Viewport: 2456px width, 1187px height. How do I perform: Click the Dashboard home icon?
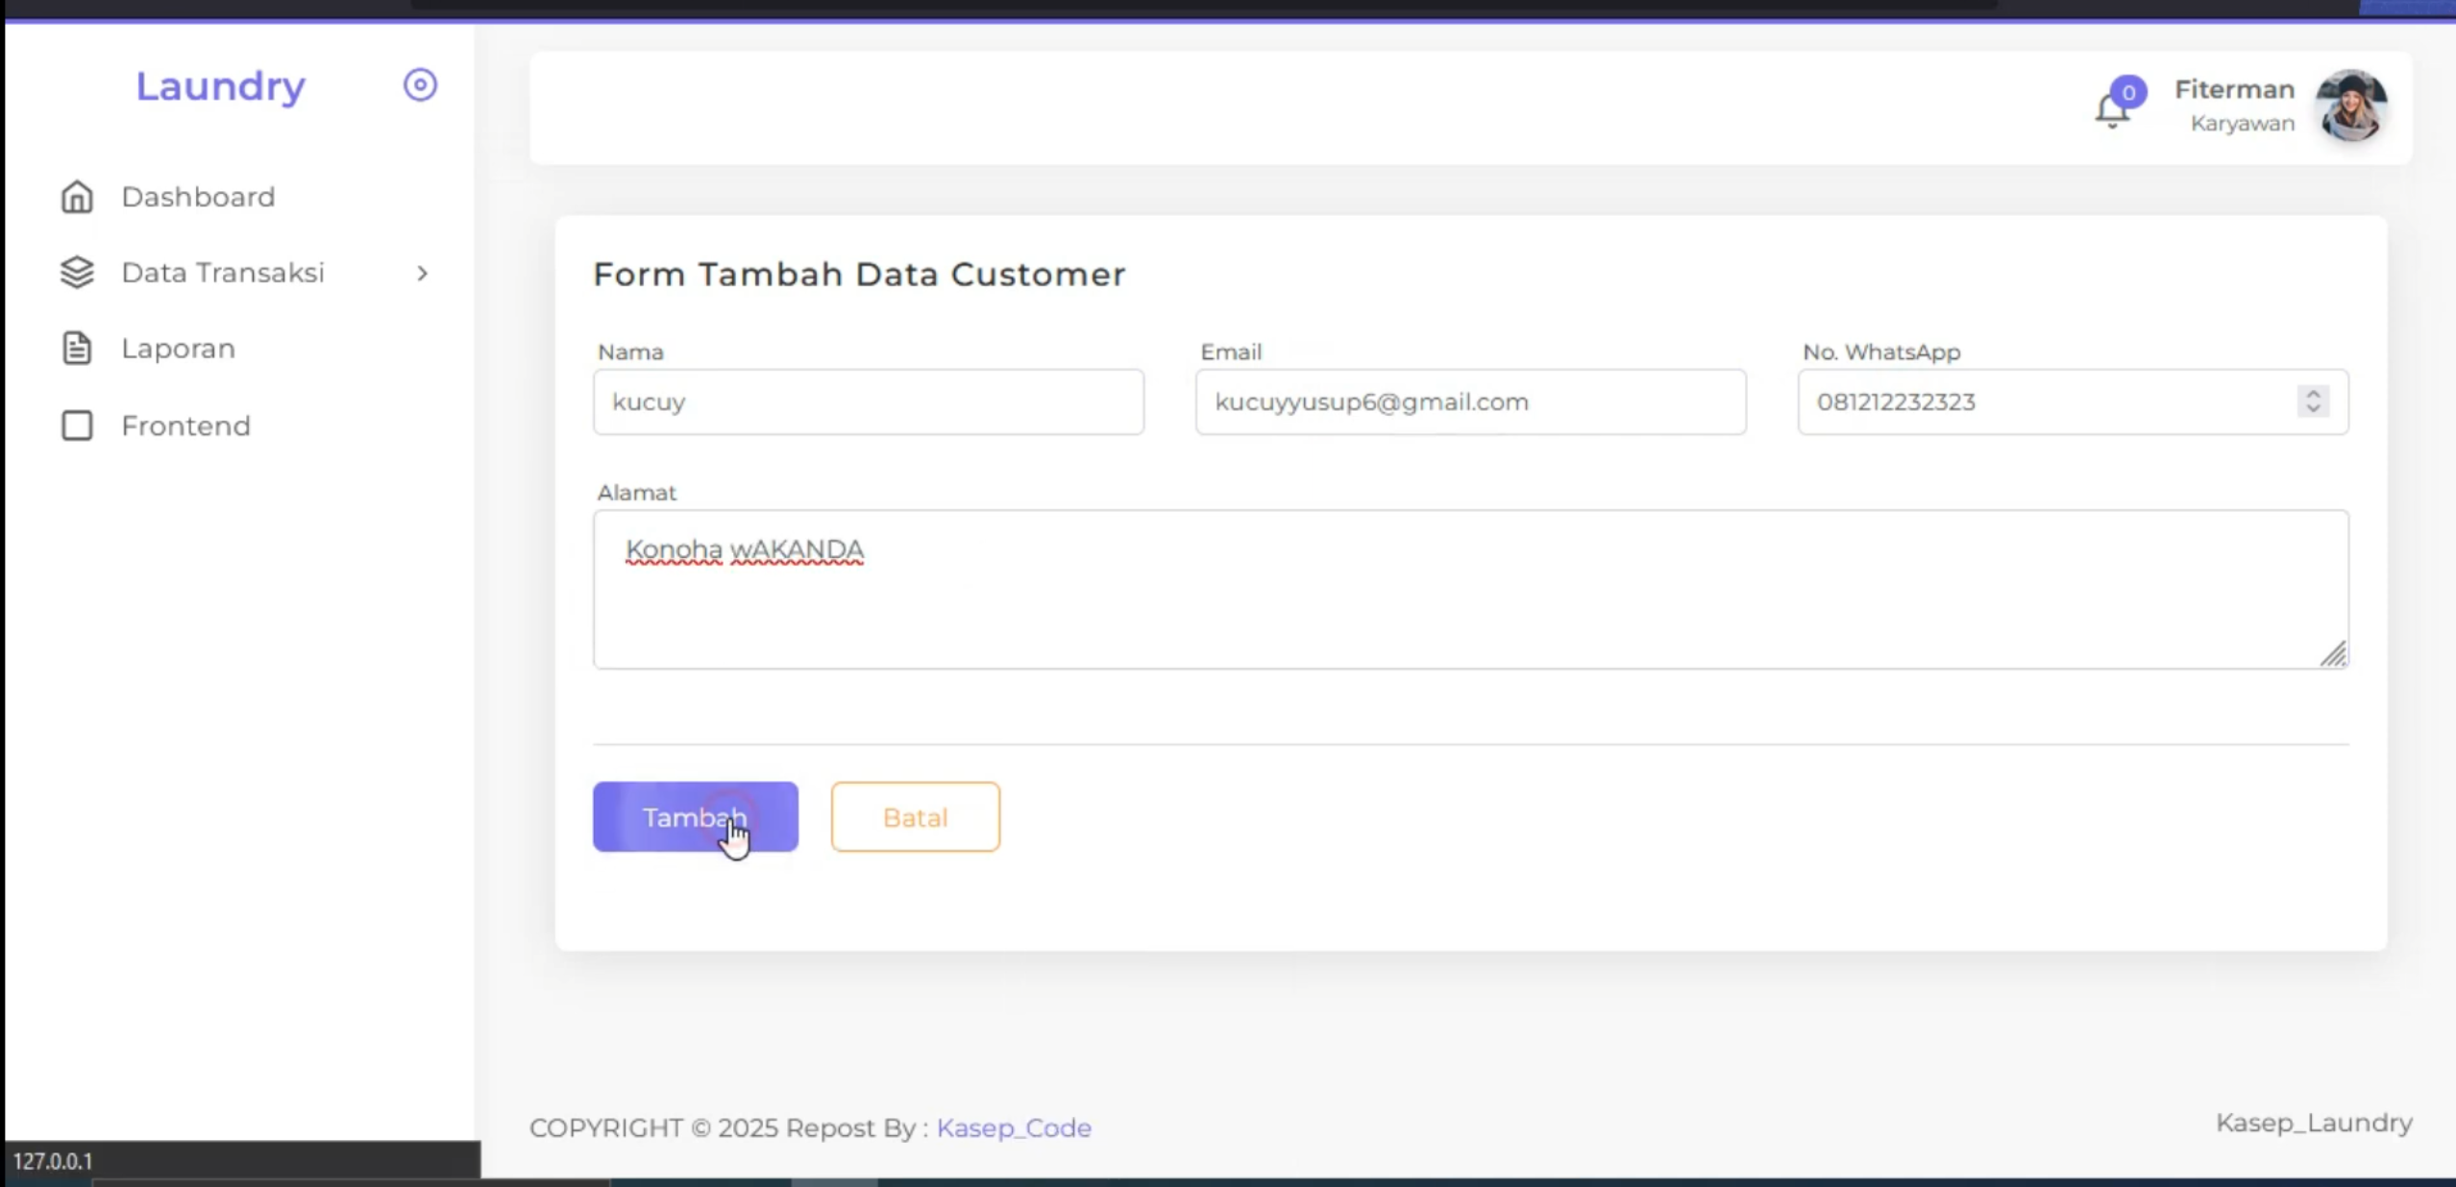pyautogui.click(x=77, y=197)
